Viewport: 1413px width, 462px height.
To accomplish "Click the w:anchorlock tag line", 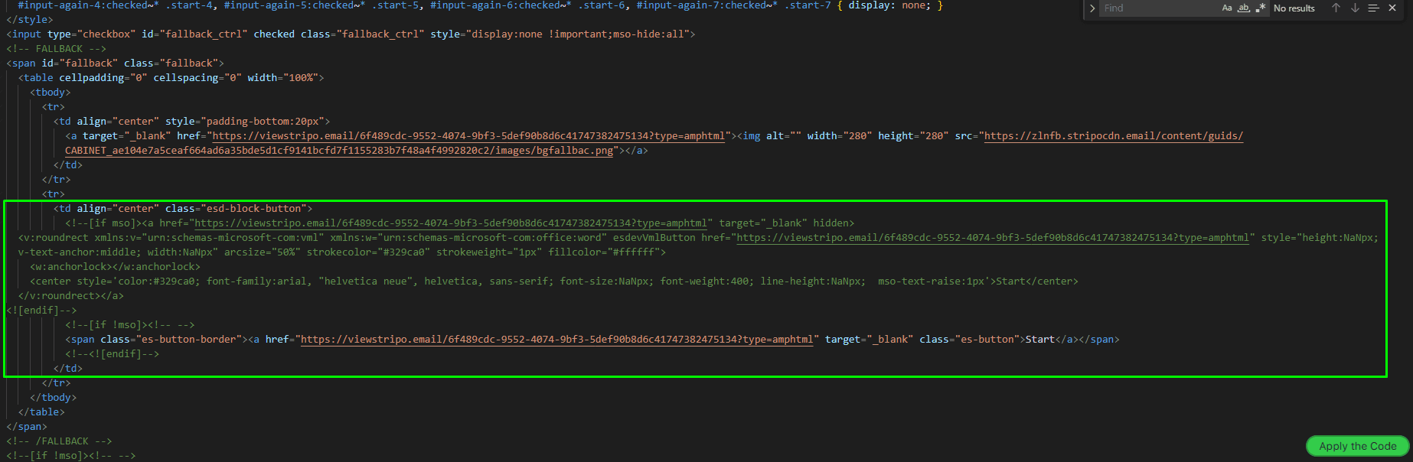I will click(115, 267).
